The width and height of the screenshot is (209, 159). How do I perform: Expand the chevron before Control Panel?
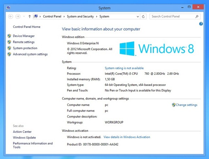point(40,16)
